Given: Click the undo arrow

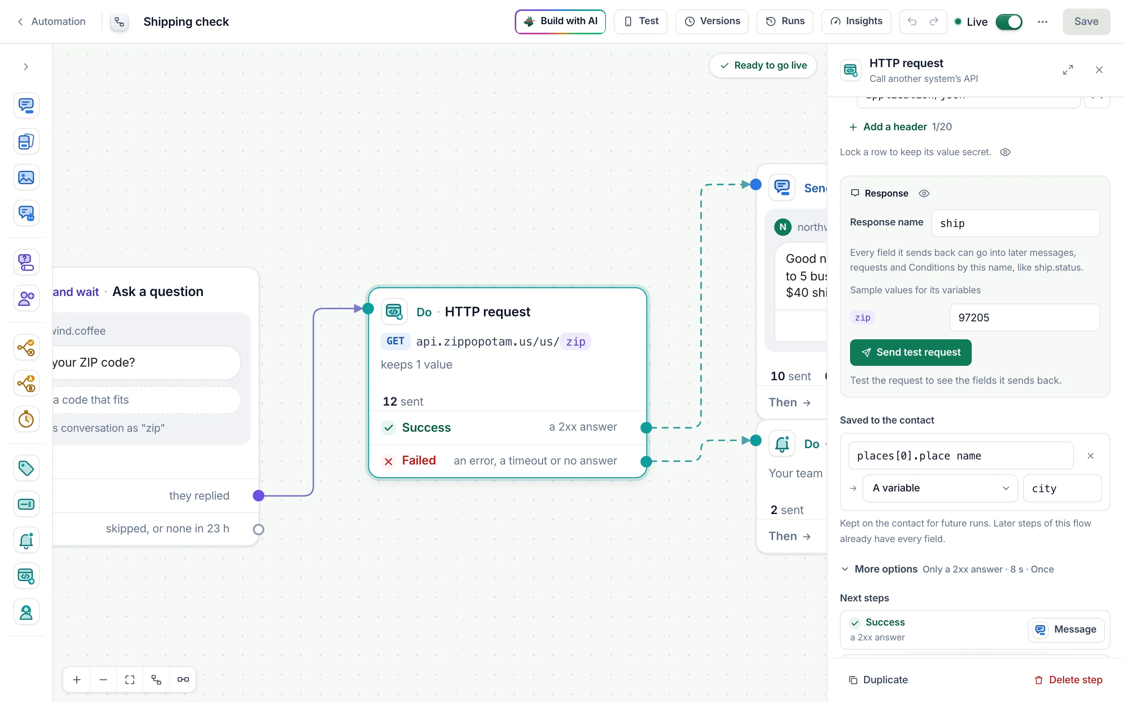Looking at the screenshot, I should point(912,21).
